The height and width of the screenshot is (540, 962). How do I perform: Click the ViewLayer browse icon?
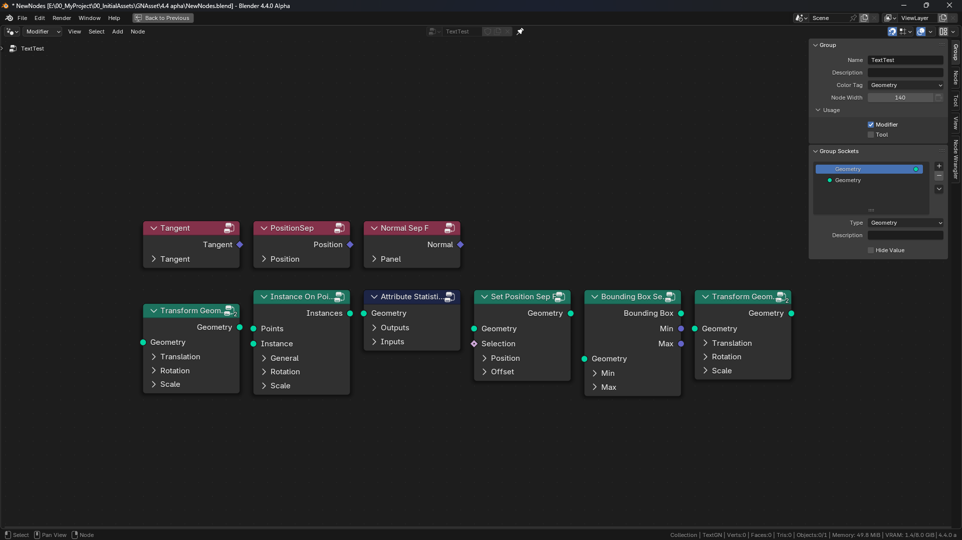pyautogui.click(x=890, y=18)
